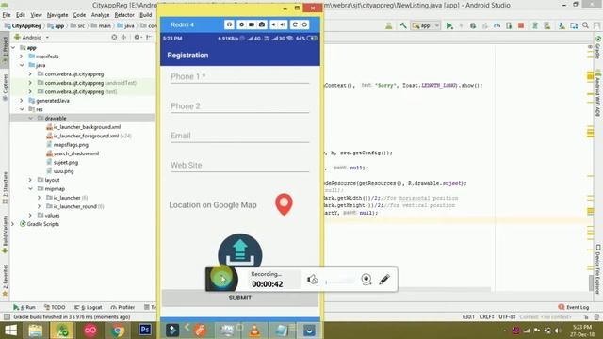Image resolution: width=603 pixels, height=339 pixels.
Task: Click the Email input field
Action: [239, 136]
